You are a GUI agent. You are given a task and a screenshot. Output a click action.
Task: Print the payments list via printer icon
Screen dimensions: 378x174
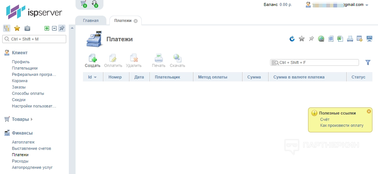click(350, 39)
